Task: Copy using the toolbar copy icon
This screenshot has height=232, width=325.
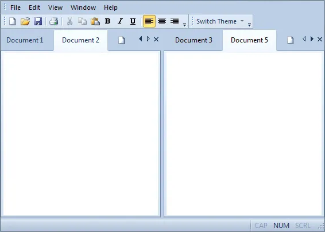Action: 83,21
